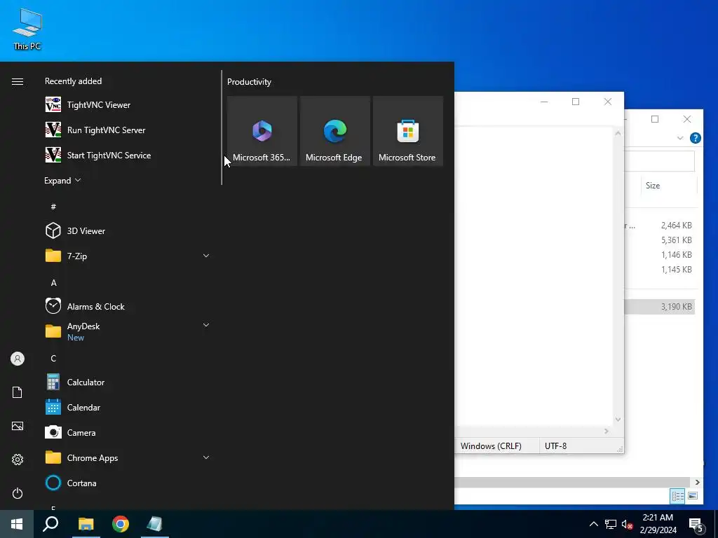
Task: Launch Alarms & Clock app
Action: [128, 307]
